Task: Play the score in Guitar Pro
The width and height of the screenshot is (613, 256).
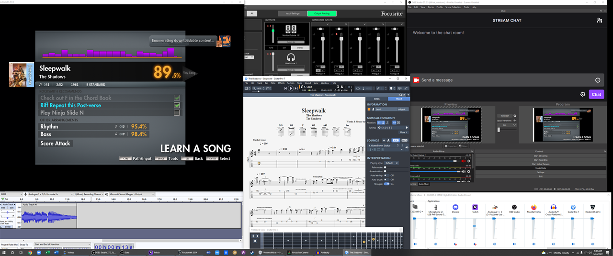Action: point(291,88)
